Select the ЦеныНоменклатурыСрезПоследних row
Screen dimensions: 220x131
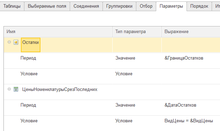112,92
